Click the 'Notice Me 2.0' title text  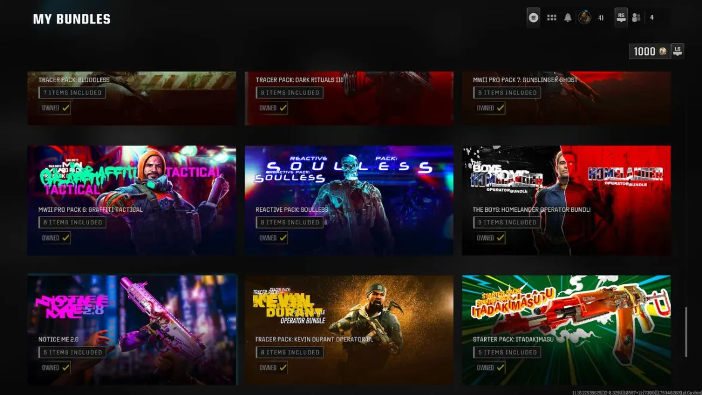coord(59,339)
